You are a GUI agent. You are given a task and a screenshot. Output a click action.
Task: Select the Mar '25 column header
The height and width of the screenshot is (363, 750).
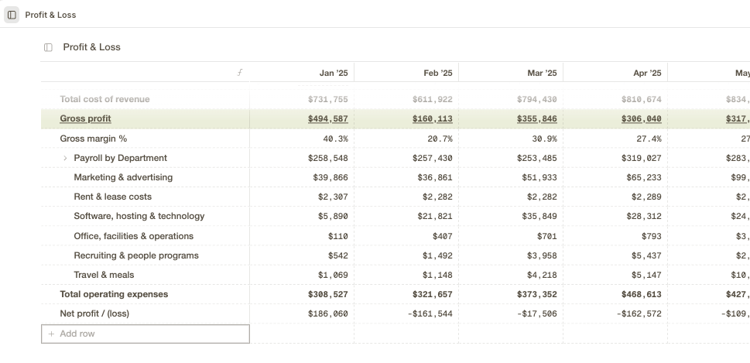click(x=542, y=74)
